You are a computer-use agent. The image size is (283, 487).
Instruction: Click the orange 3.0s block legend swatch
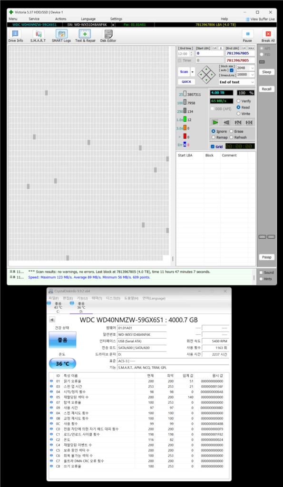coord(185,127)
